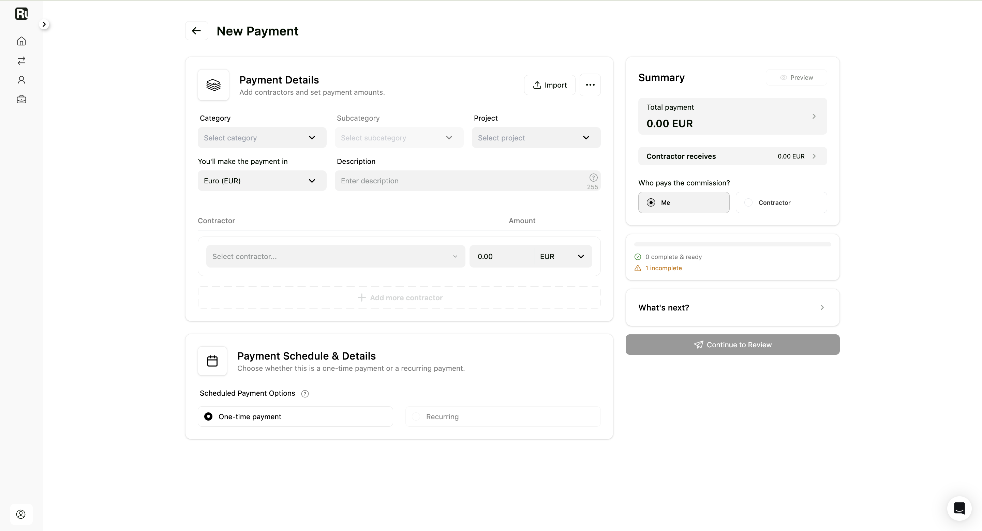
Task: Select 'Me' as commission payer
Action: click(684, 203)
